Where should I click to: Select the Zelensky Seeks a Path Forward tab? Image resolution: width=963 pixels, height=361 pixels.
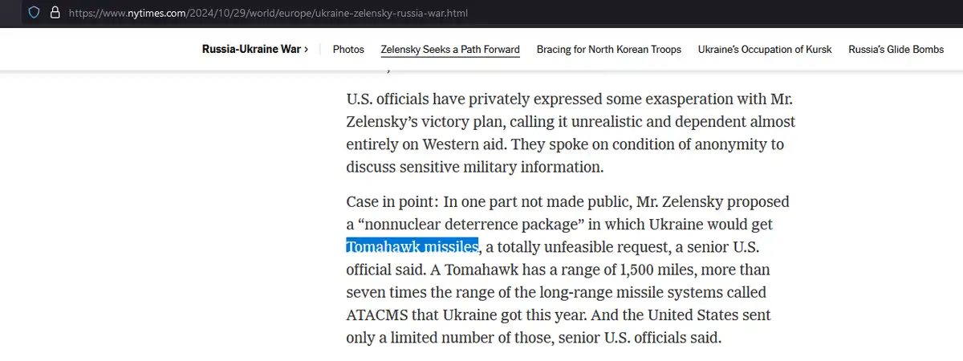(450, 50)
